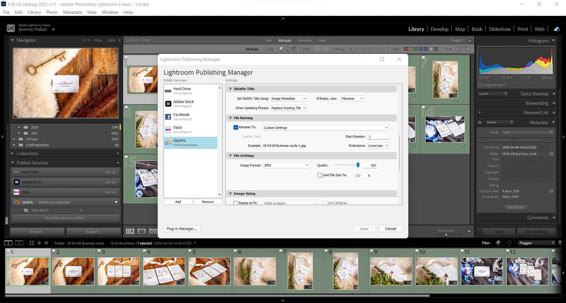Open the Metadata menu
The width and height of the screenshot is (566, 303).
[x=73, y=12]
